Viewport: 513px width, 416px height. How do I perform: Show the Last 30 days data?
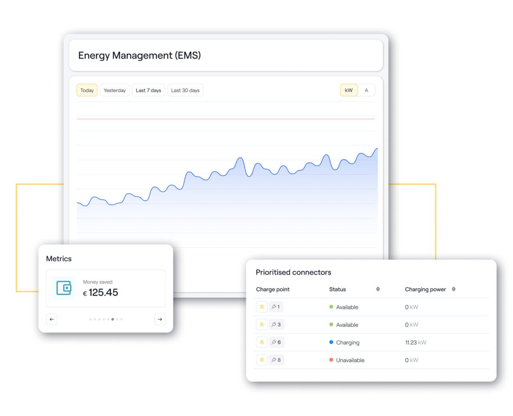pos(185,90)
